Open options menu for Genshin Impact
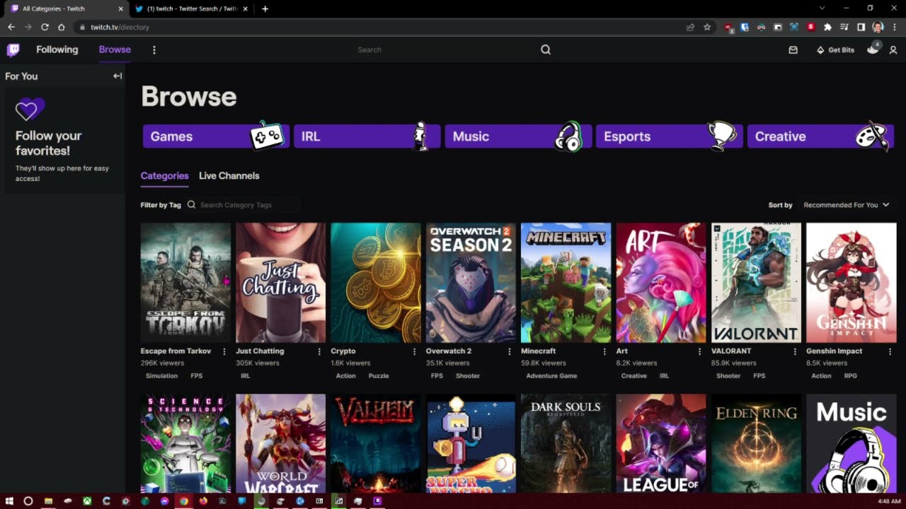 click(x=890, y=351)
